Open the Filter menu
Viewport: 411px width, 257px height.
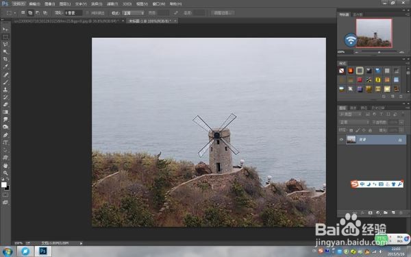tap(112, 4)
